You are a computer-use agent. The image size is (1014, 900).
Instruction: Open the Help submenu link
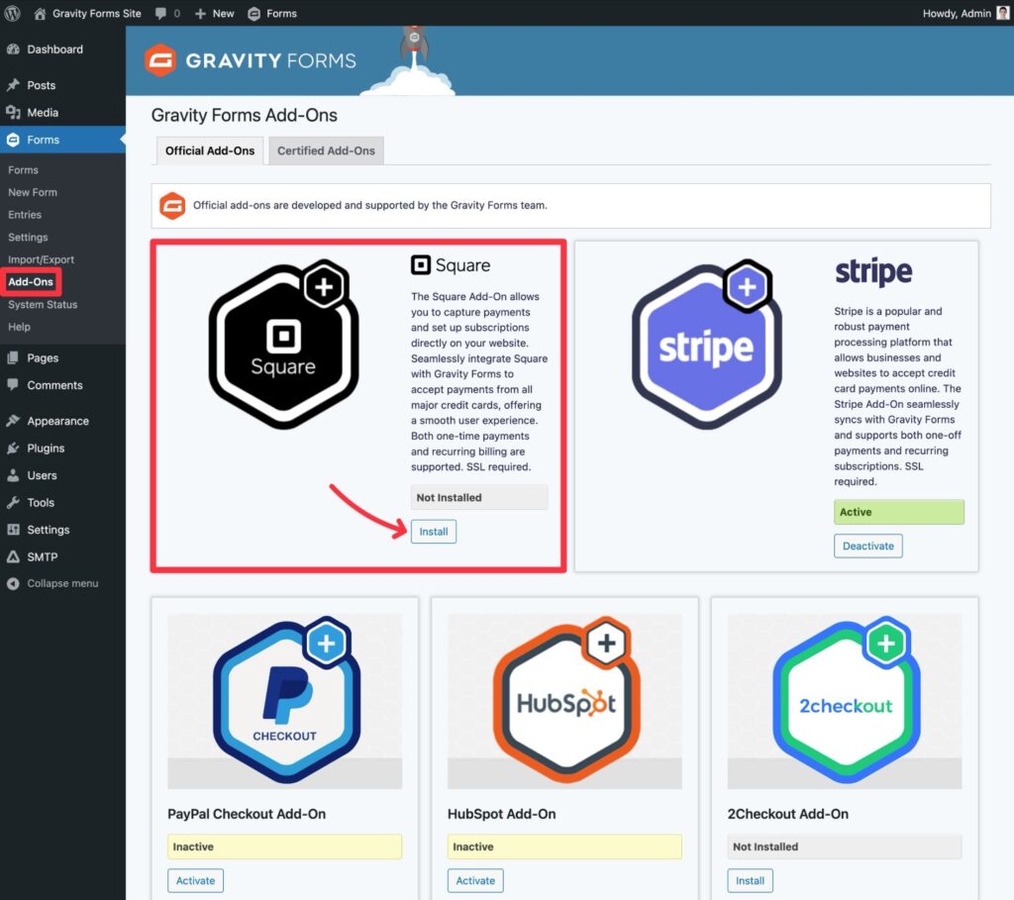pos(20,327)
